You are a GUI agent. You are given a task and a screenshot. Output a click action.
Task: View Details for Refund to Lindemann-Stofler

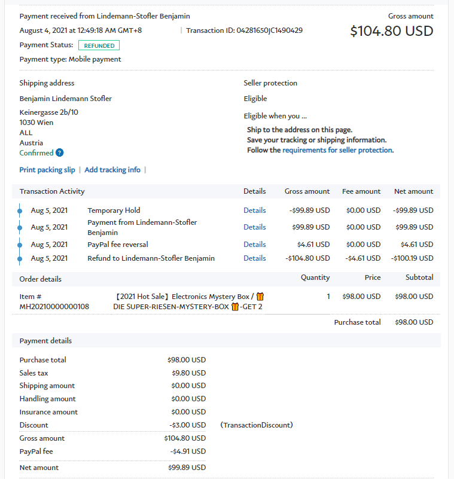click(x=254, y=258)
